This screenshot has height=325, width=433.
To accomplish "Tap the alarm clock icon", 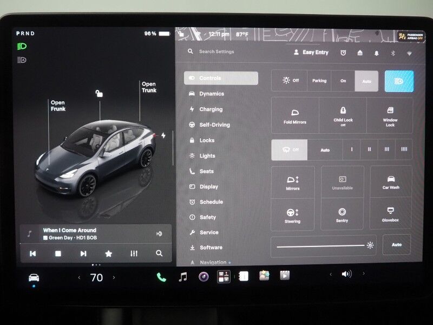I will pos(343,53).
